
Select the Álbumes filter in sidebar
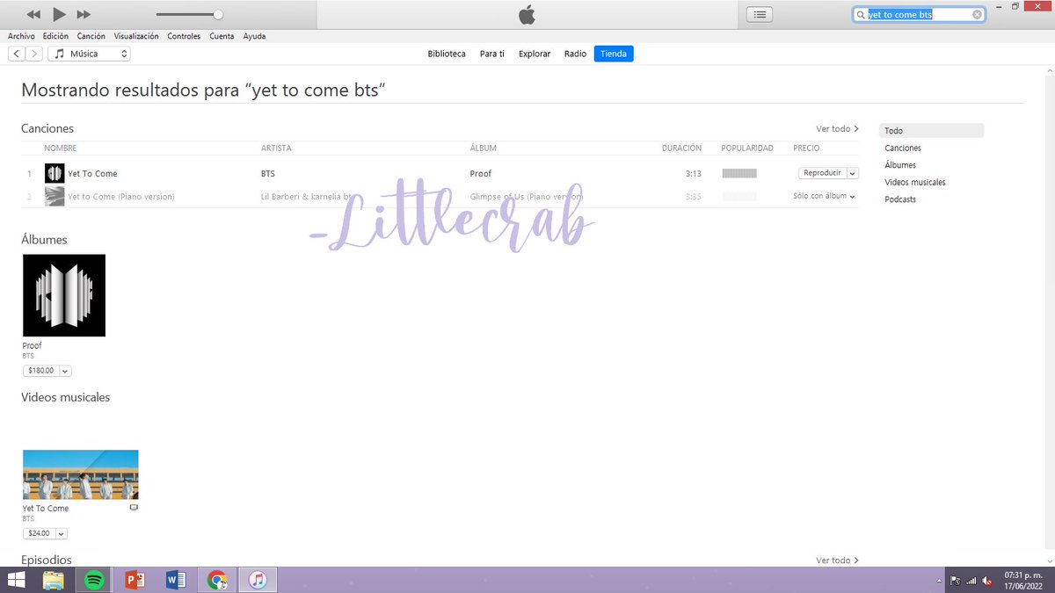coord(900,165)
